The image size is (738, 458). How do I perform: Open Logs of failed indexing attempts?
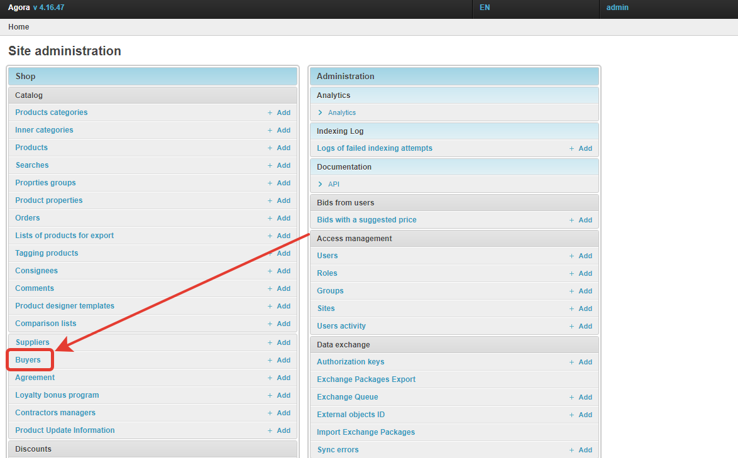[375, 148]
